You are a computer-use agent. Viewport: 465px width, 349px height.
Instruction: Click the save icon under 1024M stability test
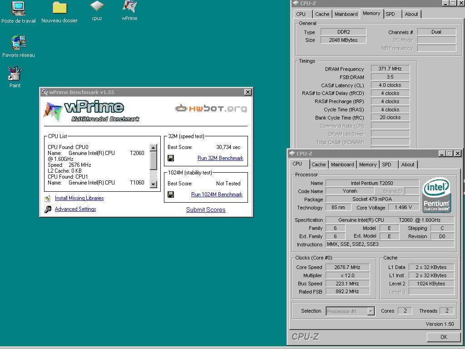point(171,194)
